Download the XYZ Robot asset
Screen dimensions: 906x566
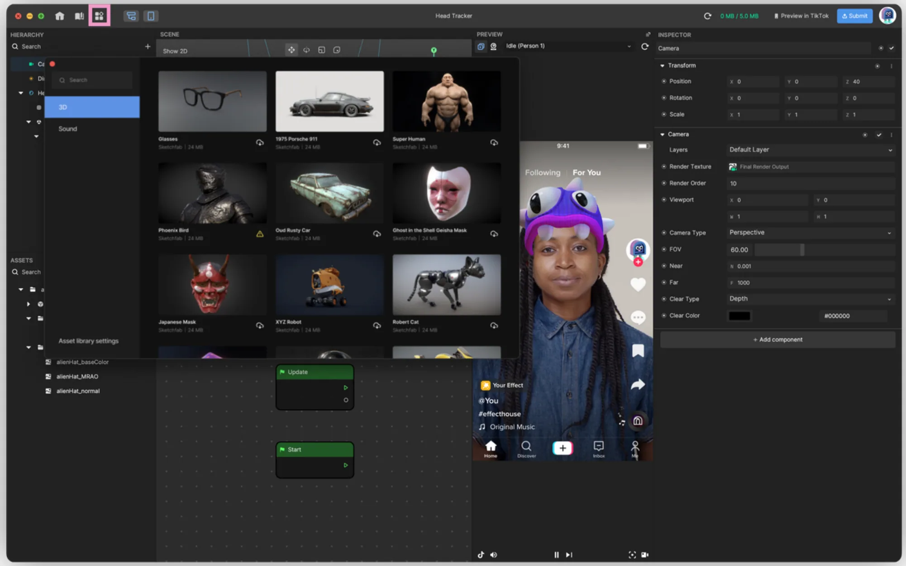pyautogui.click(x=377, y=325)
